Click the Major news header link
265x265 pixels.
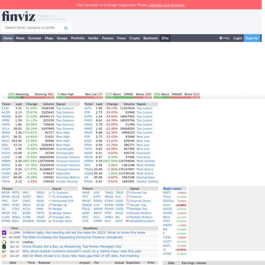(x=172, y=189)
